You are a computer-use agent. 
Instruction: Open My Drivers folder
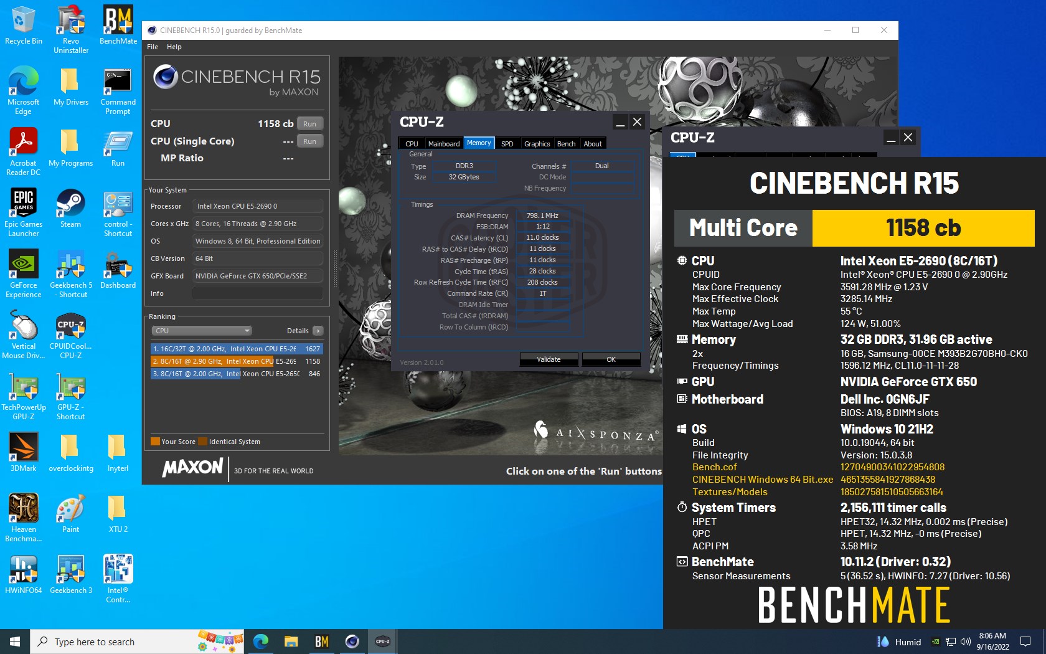point(71,87)
